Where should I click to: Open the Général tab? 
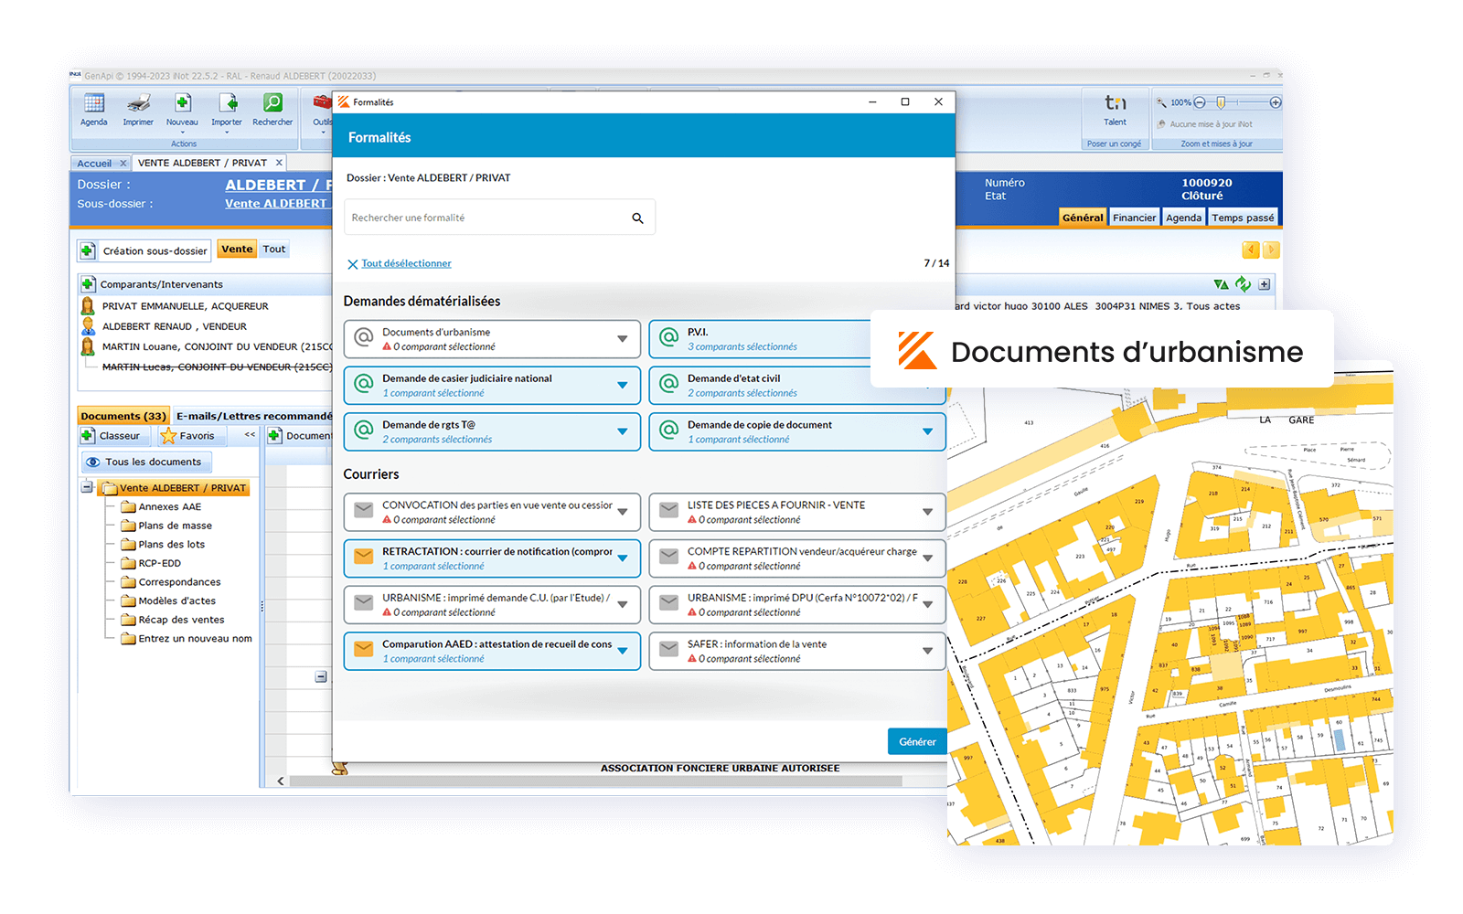pos(1083,218)
